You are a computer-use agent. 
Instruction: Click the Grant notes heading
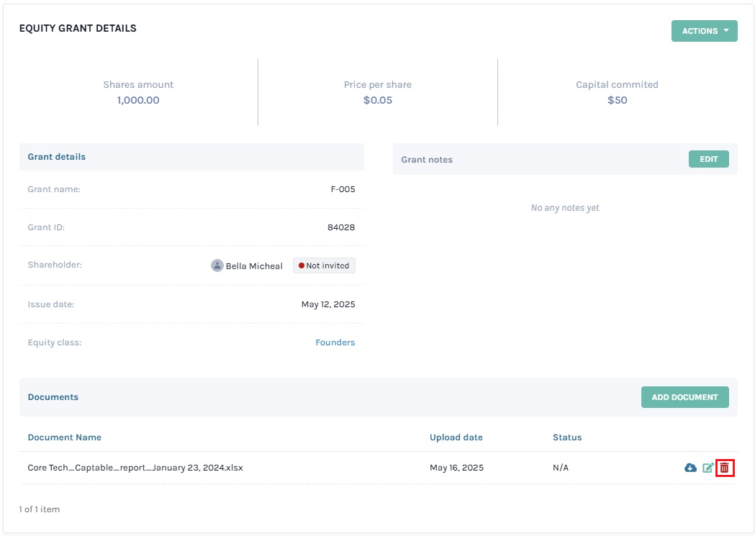click(427, 160)
